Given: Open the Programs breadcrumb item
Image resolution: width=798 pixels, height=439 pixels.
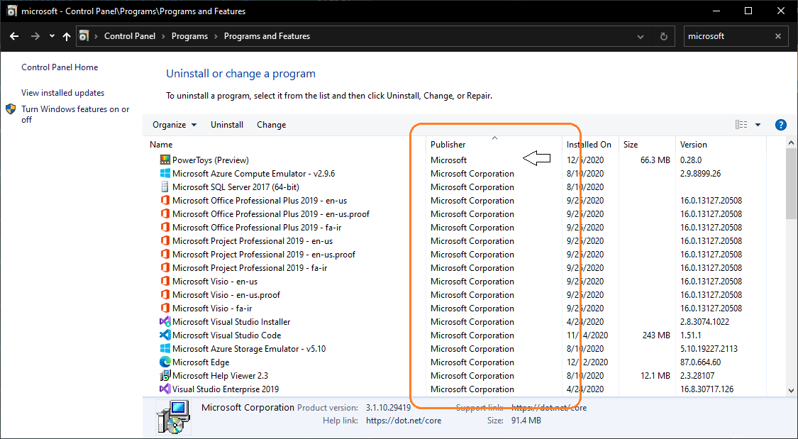Looking at the screenshot, I should tap(189, 36).
